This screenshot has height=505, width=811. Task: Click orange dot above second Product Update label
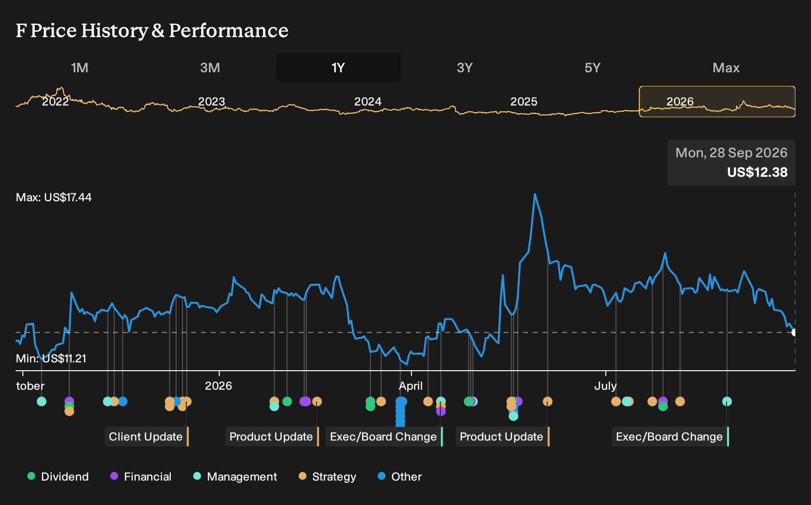click(x=547, y=401)
